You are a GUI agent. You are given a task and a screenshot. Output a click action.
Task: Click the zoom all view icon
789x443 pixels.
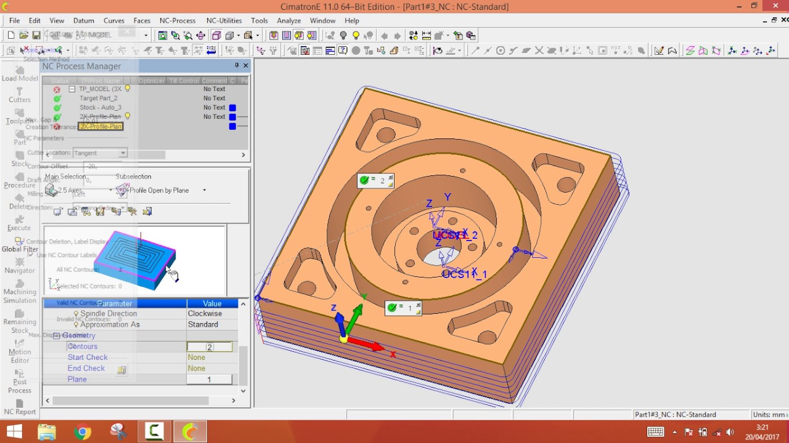tap(163, 35)
